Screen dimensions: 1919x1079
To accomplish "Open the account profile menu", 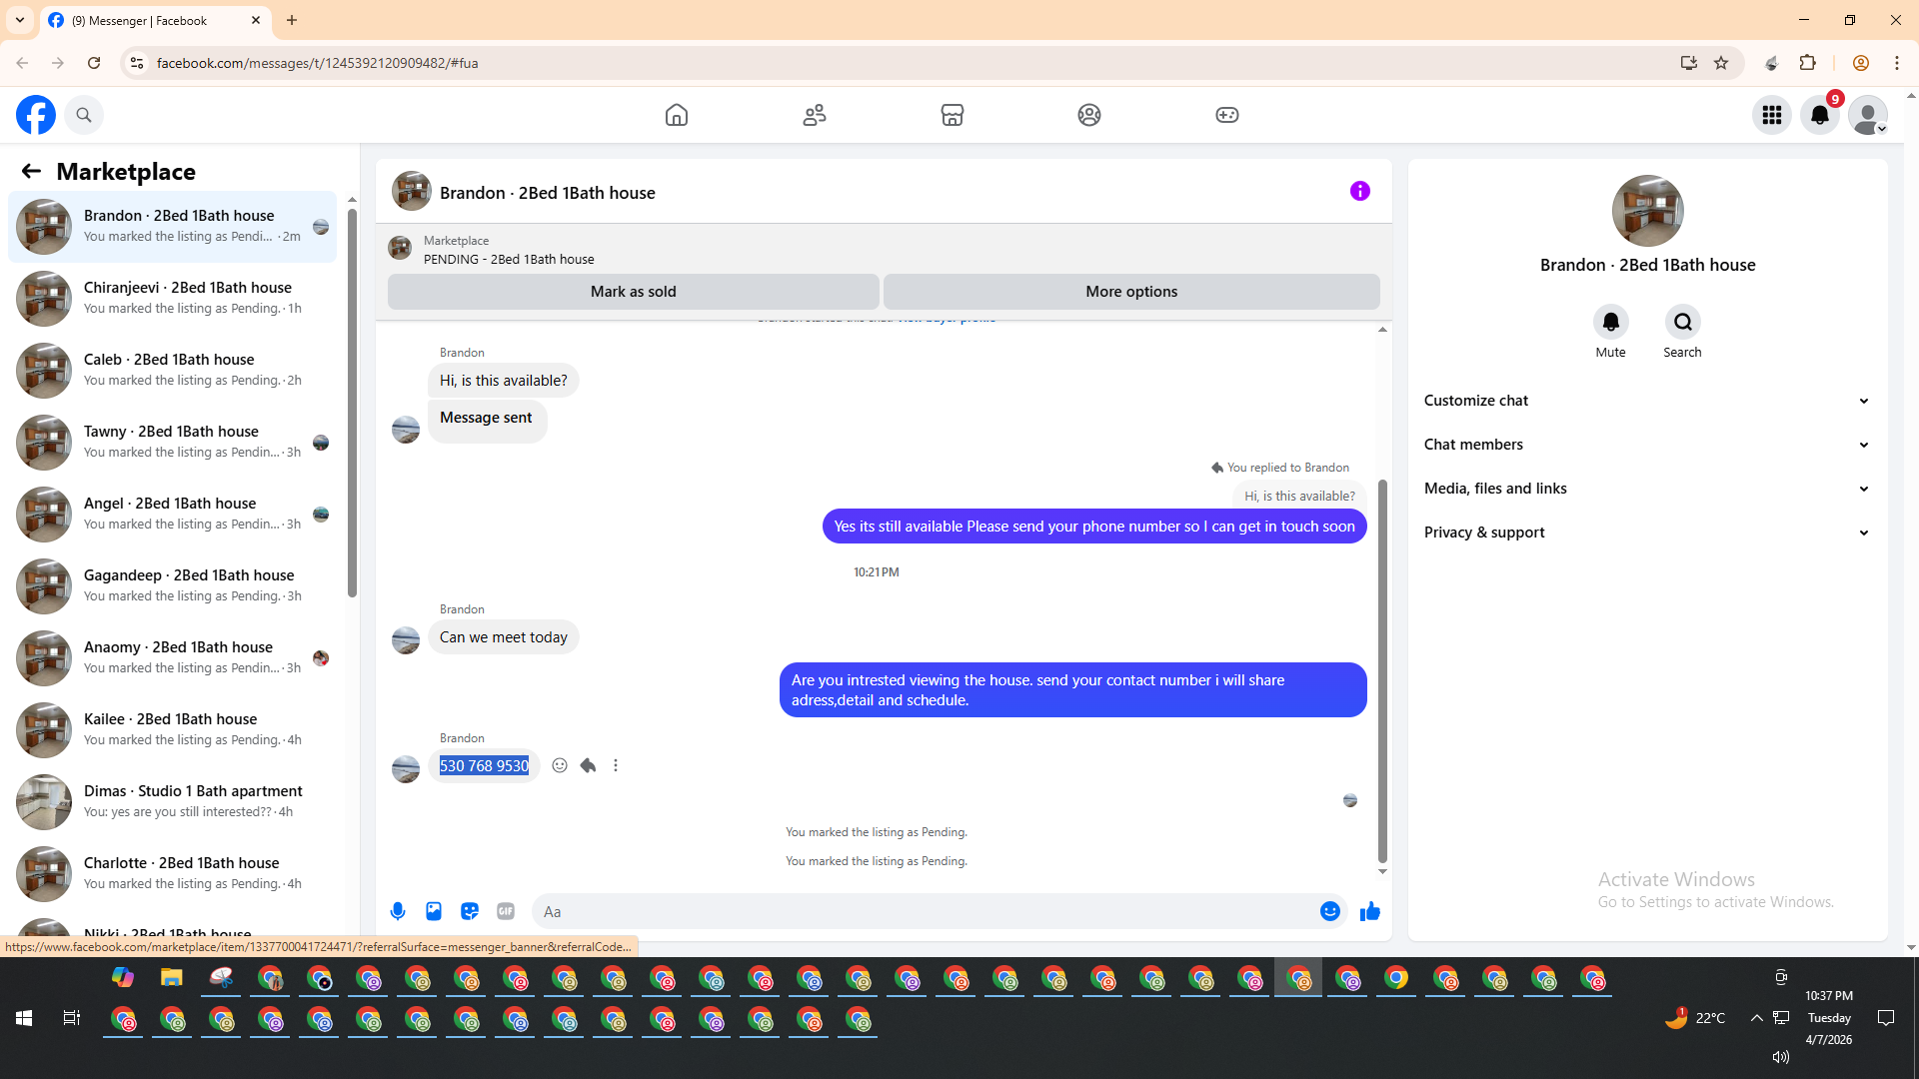I will tap(1868, 115).
